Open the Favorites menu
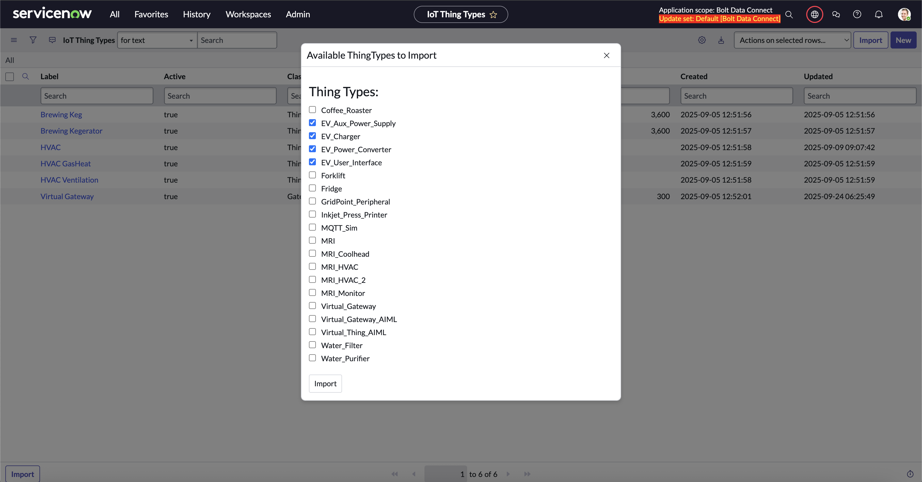The width and height of the screenshot is (922, 482). pos(151,14)
